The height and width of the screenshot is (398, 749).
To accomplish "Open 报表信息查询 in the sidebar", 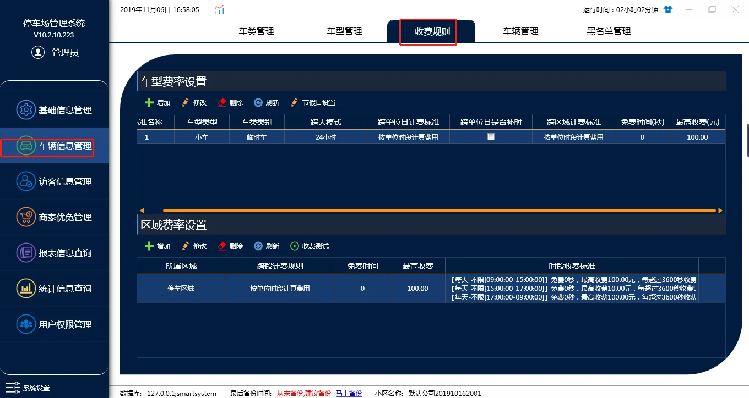I will point(54,253).
